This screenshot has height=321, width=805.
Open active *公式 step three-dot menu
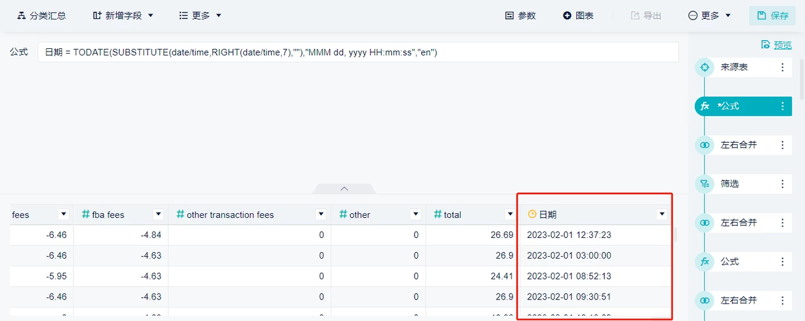pyautogui.click(x=782, y=106)
